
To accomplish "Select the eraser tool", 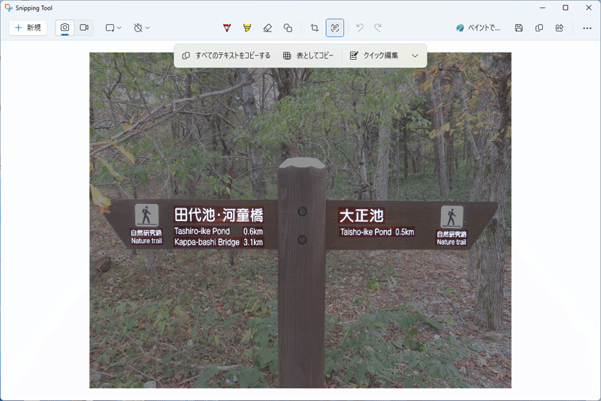I will tap(267, 28).
